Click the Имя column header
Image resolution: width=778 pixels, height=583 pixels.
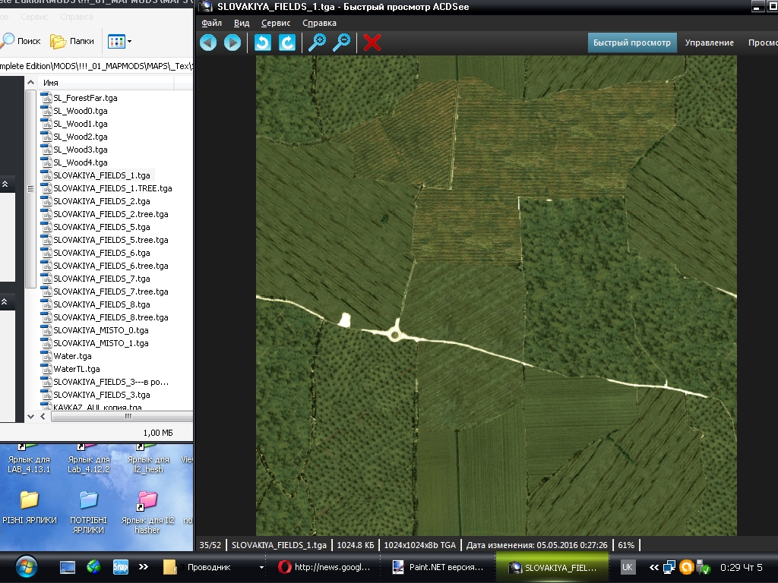[106, 83]
